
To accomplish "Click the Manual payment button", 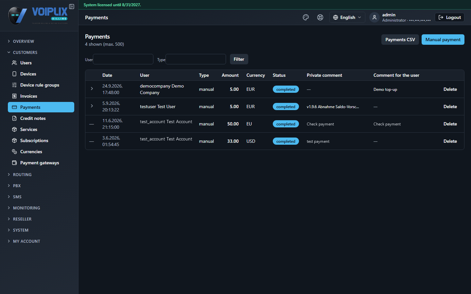I will coord(443,40).
